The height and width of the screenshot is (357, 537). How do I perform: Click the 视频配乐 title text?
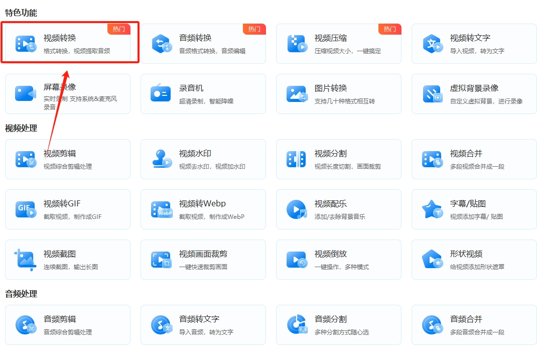331,203
